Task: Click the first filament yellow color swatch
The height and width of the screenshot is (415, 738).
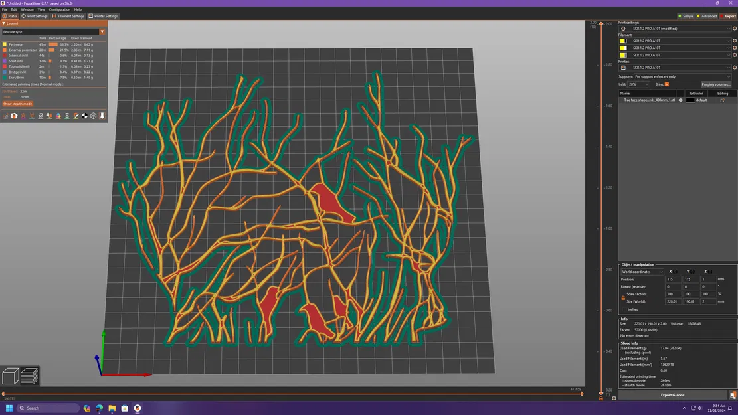Action: point(622,41)
